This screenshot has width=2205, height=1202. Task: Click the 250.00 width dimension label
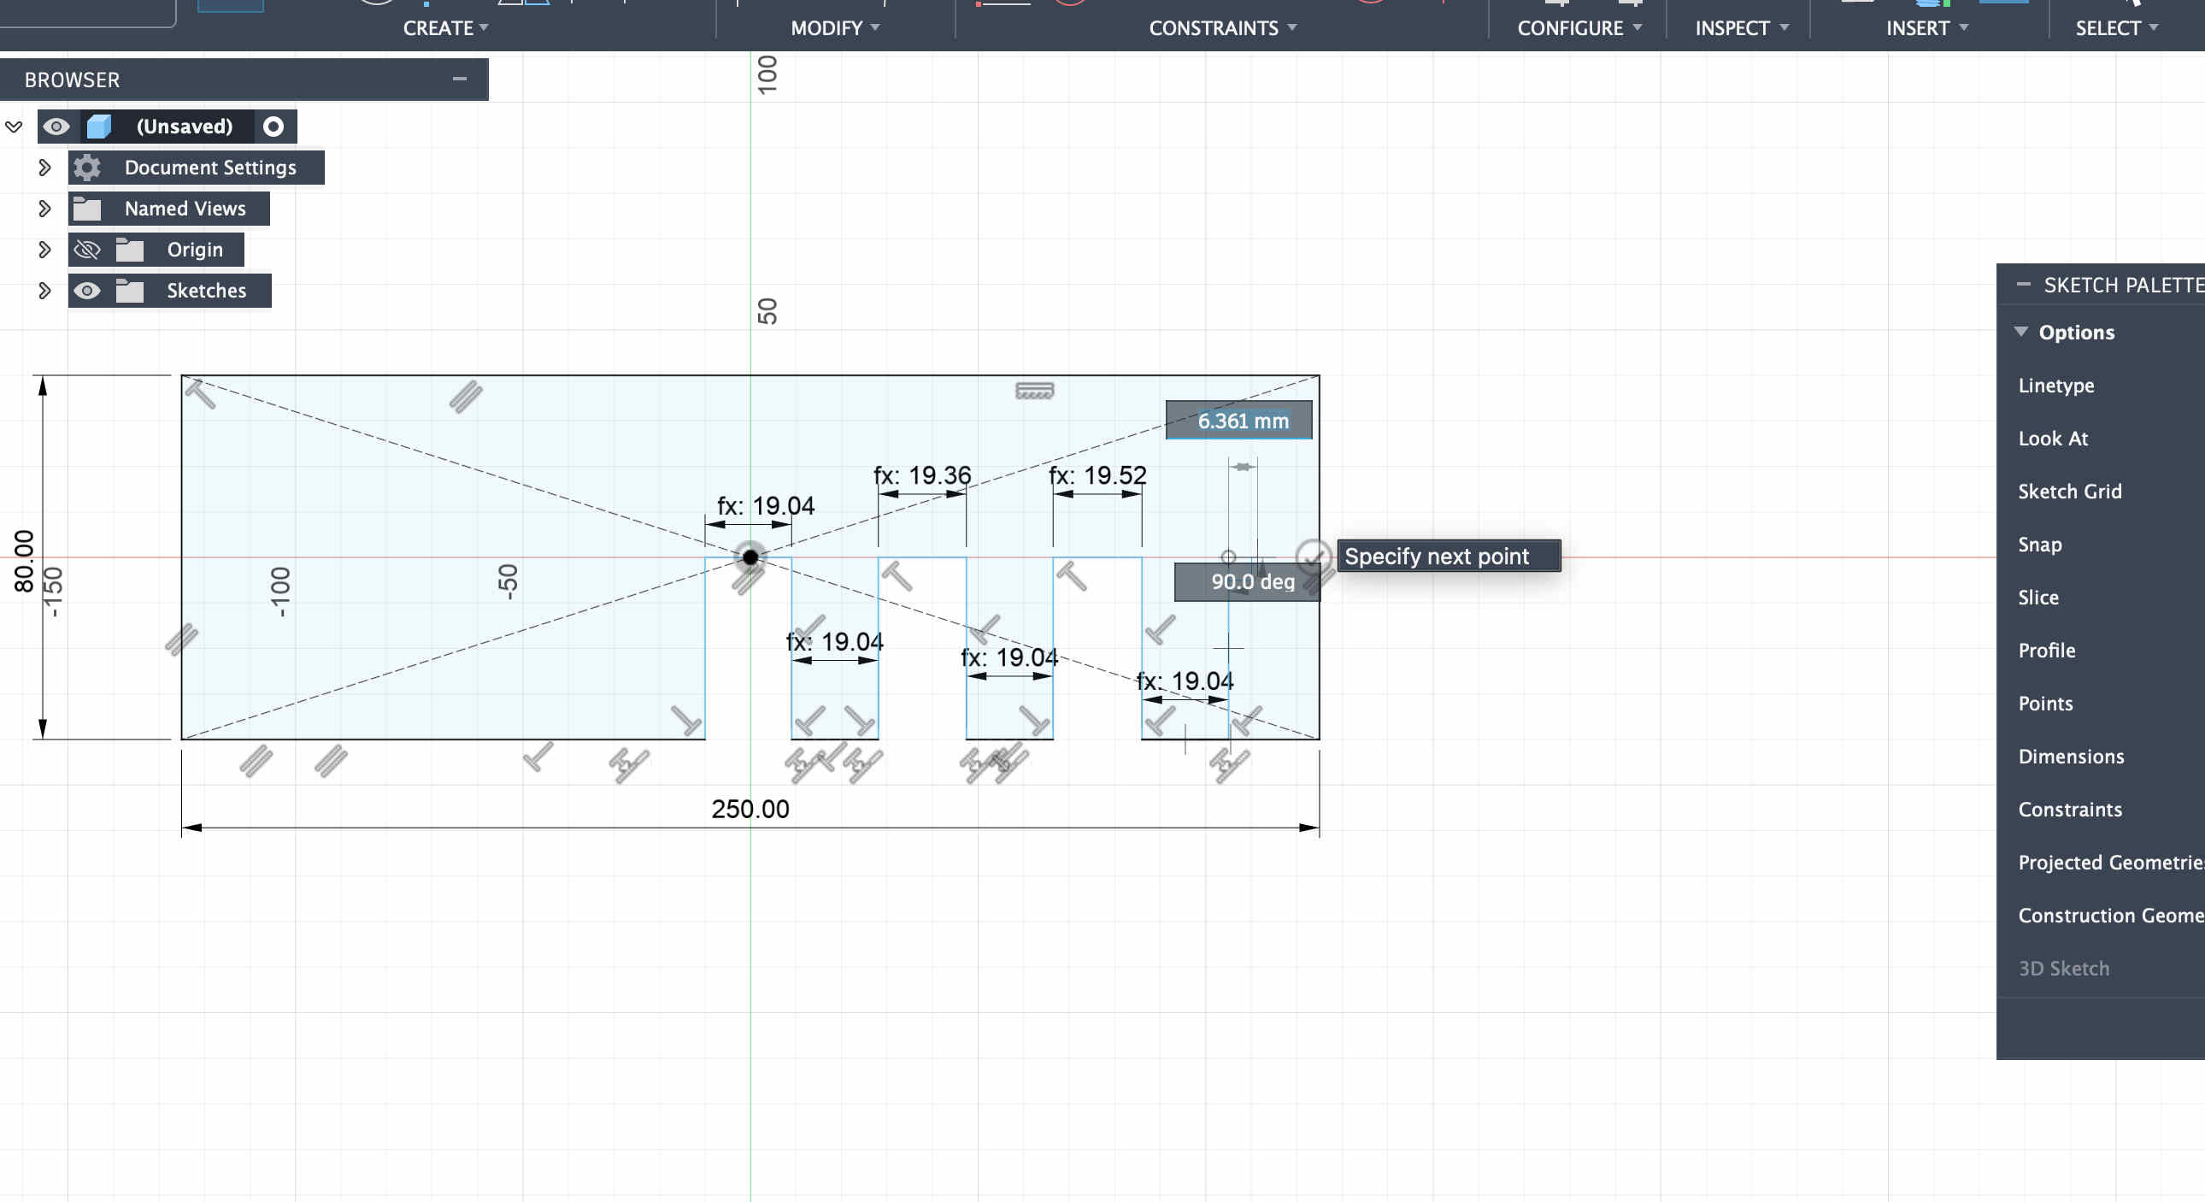pos(750,809)
